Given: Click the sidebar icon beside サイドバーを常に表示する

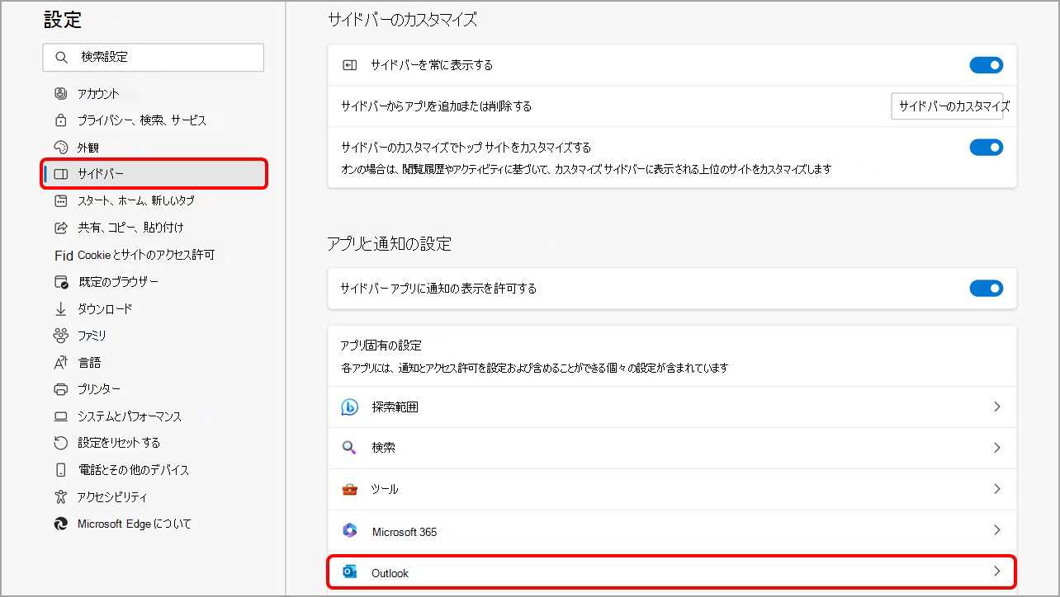Looking at the screenshot, I should click(x=349, y=65).
